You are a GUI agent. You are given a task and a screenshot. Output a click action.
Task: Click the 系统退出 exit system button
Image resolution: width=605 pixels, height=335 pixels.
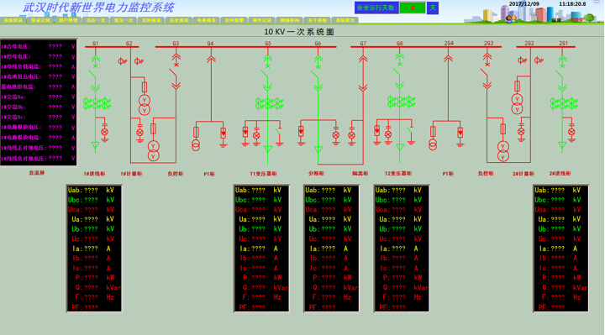pyautogui.click(x=345, y=20)
